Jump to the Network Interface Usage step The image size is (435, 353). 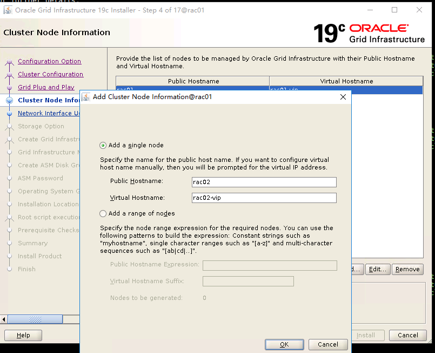49,113
